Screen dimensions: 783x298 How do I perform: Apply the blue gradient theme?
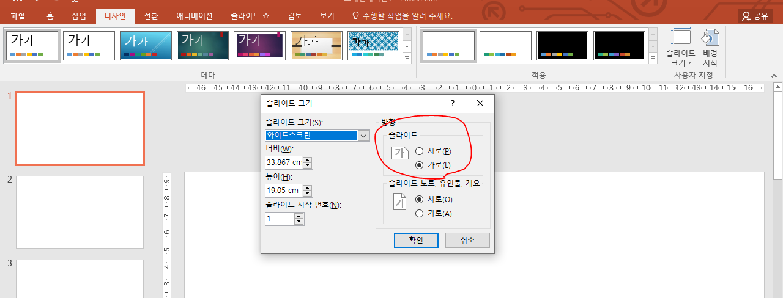pos(146,46)
